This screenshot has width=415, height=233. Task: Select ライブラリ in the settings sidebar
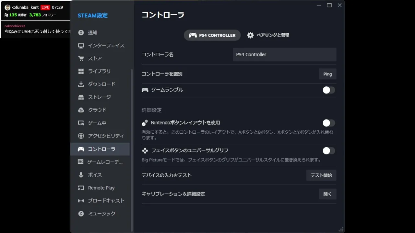pos(100,72)
